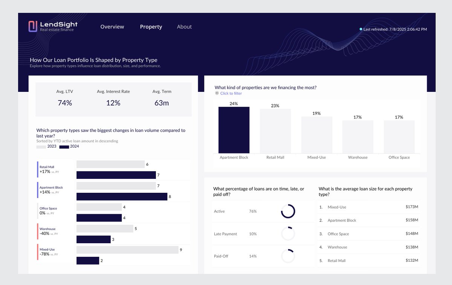Click the Mixed-Use 2023 bar valued 9
The width and height of the screenshot is (452, 285).
[x=127, y=250]
